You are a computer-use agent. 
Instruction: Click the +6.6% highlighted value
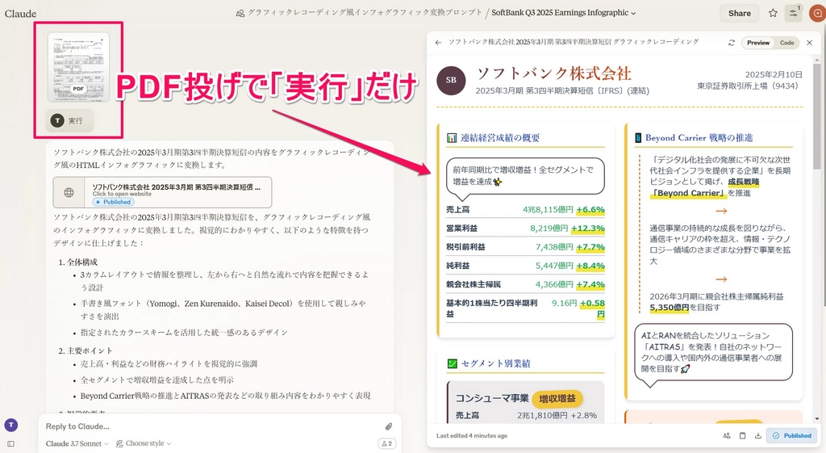click(x=590, y=209)
